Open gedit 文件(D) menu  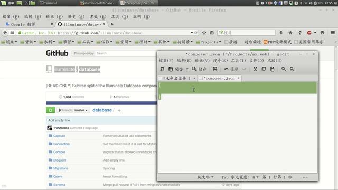point(257,61)
